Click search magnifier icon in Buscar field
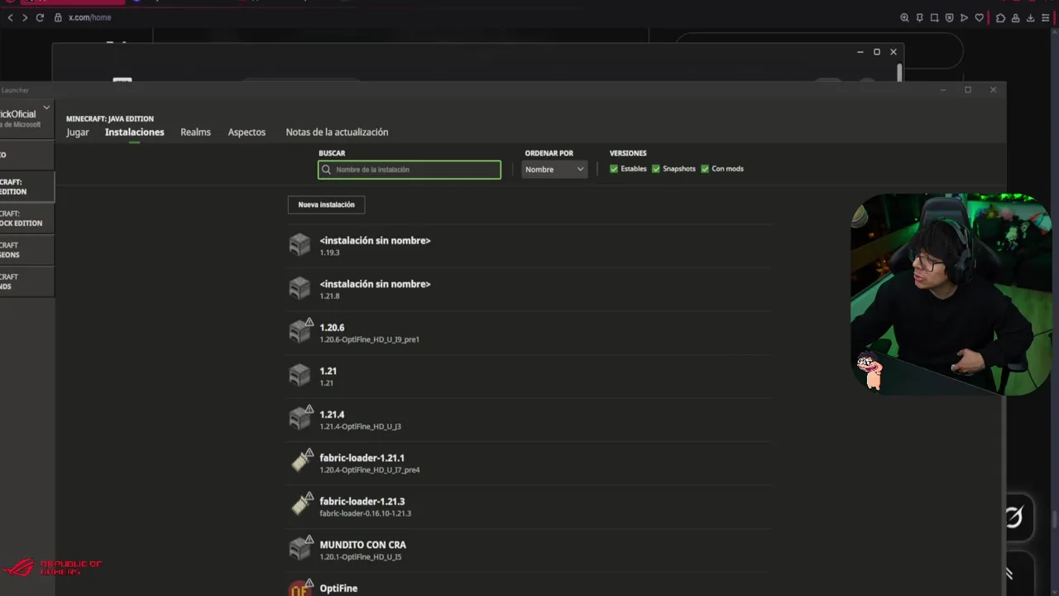The height and width of the screenshot is (596, 1059). point(328,170)
